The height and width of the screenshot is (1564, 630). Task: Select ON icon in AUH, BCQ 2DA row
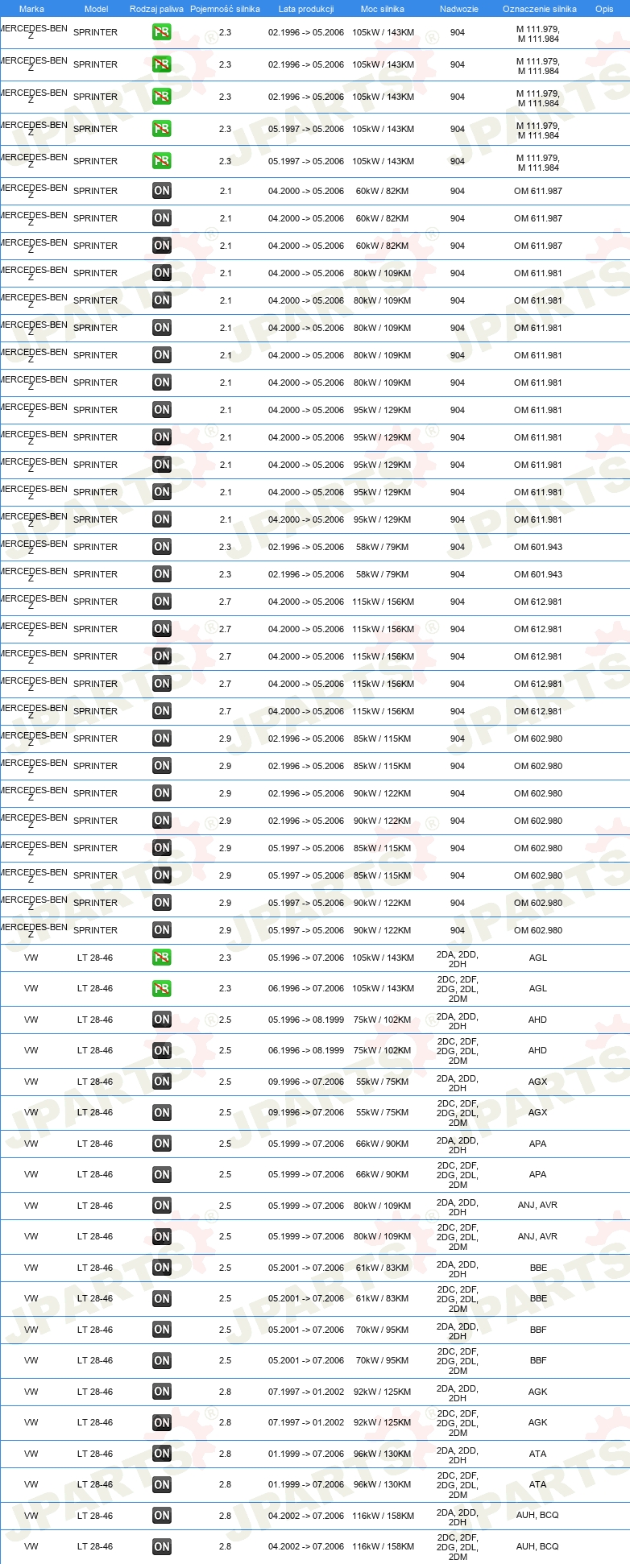tap(162, 1516)
